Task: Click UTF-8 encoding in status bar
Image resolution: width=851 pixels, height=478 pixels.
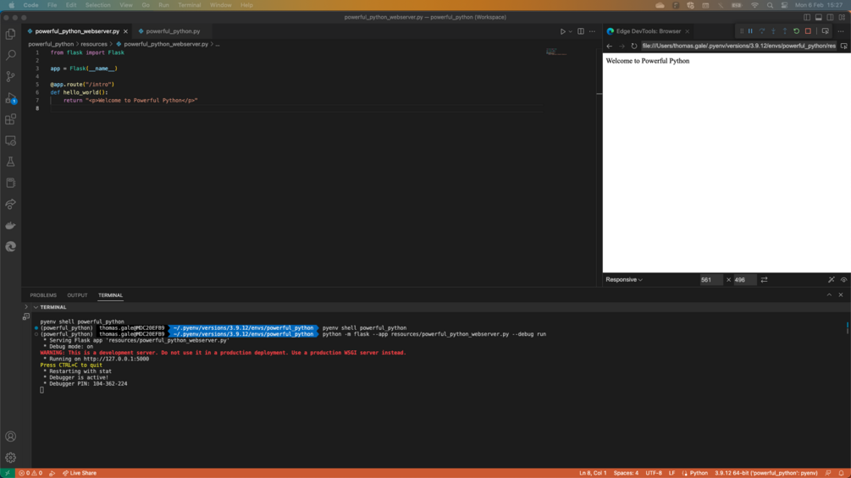Action: pyautogui.click(x=654, y=473)
